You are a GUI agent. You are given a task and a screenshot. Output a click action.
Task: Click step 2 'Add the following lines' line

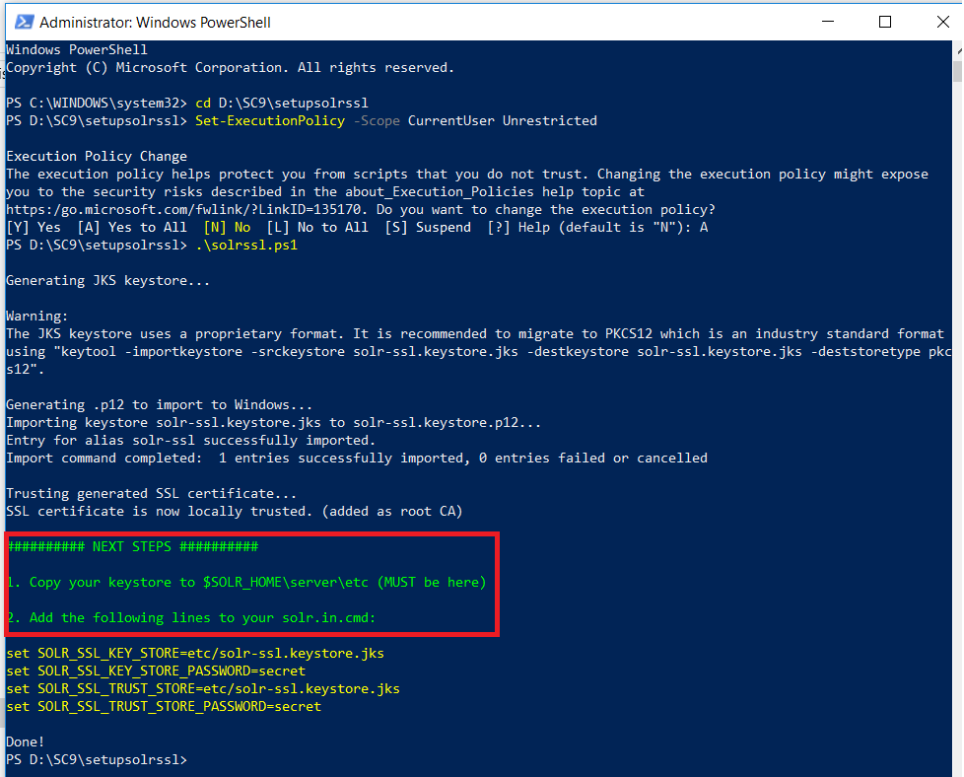(x=191, y=617)
